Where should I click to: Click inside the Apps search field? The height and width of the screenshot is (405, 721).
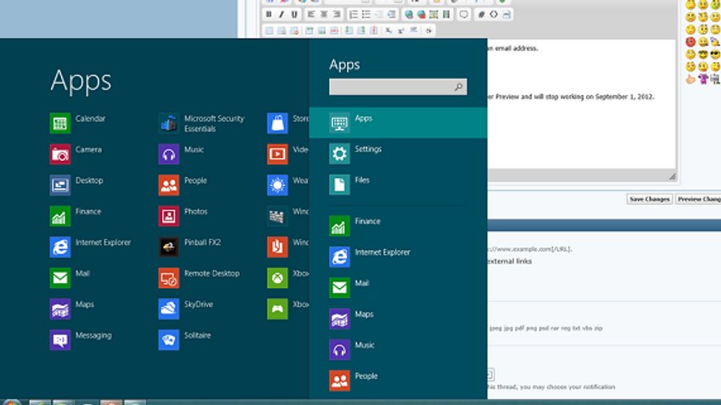click(x=398, y=86)
